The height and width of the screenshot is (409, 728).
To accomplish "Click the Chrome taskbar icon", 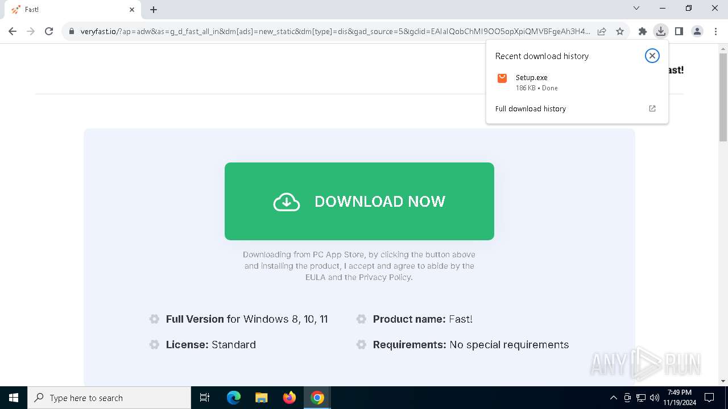I will 317,398.
